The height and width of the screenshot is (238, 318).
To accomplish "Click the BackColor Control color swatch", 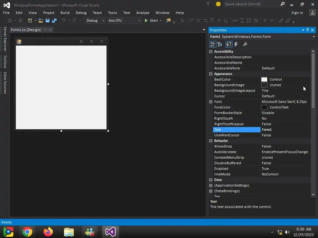I will [264, 79].
